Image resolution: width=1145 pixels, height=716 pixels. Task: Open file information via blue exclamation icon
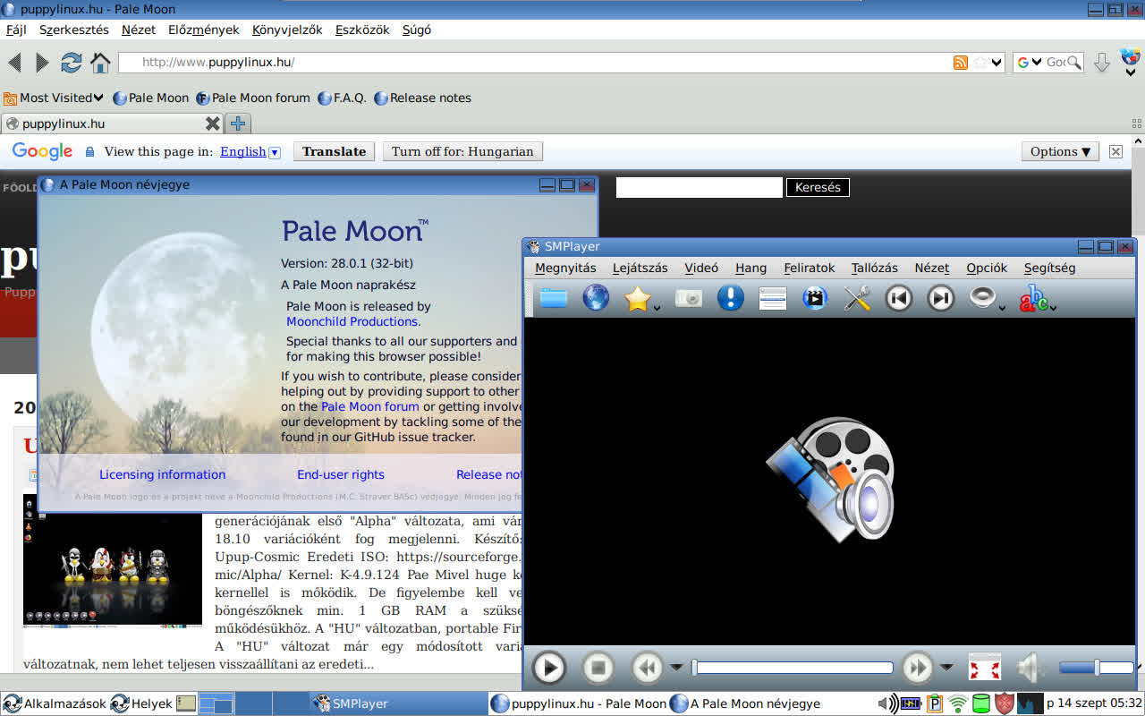pyautogui.click(x=731, y=298)
